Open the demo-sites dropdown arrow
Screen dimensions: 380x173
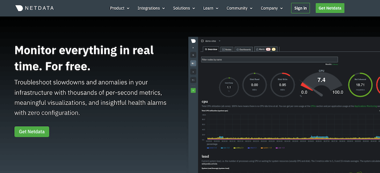coord(219,41)
